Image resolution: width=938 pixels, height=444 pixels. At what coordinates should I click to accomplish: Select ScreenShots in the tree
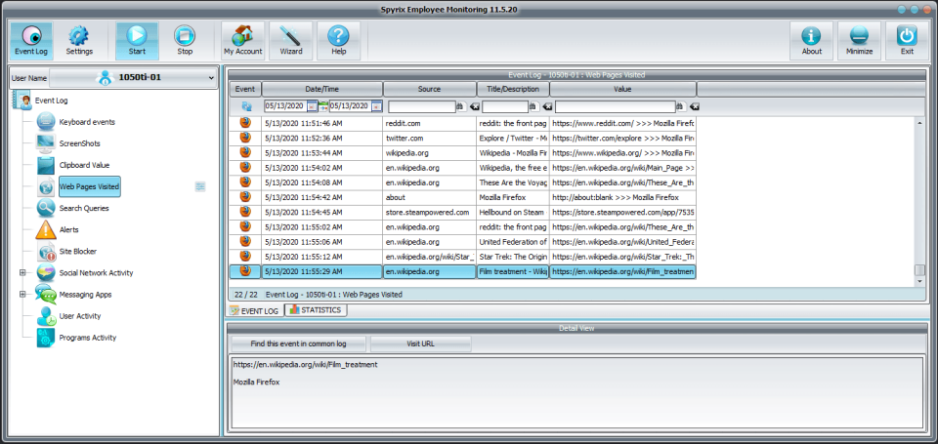coord(79,143)
